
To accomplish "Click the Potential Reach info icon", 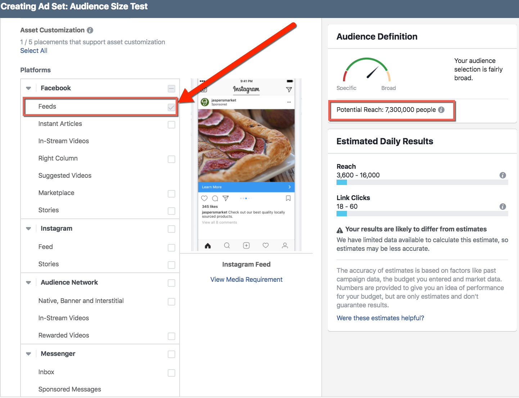I will click(x=441, y=110).
